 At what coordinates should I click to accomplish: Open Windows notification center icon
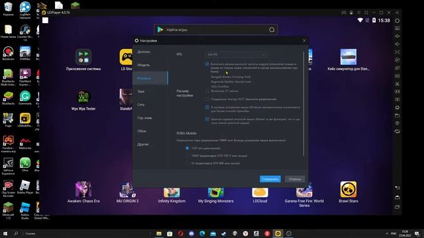click(417, 233)
